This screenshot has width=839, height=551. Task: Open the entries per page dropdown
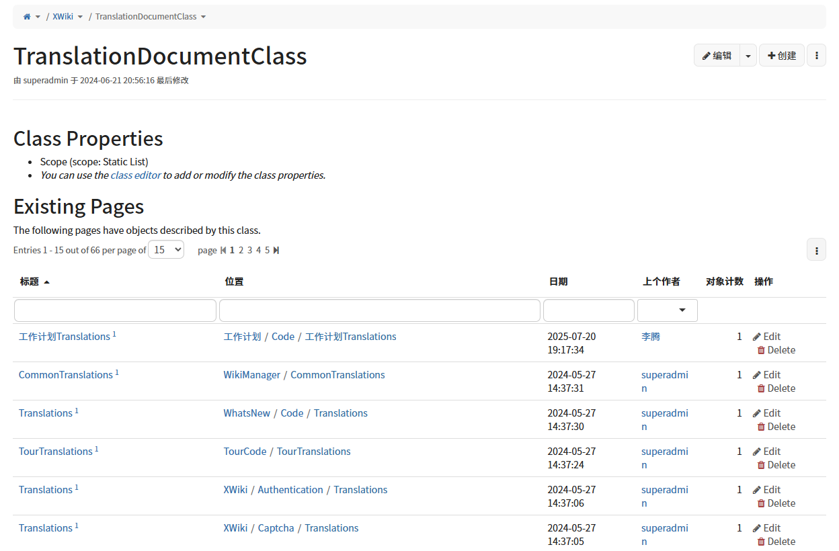[165, 250]
